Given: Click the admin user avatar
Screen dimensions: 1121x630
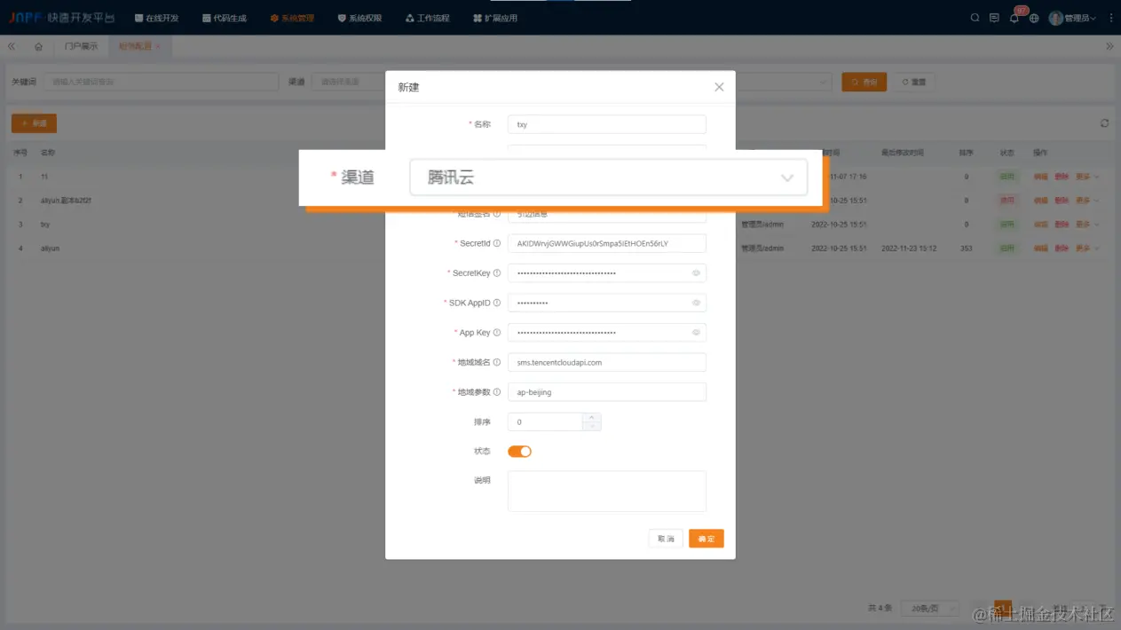Looking at the screenshot, I should pyautogui.click(x=1055, y=18).
